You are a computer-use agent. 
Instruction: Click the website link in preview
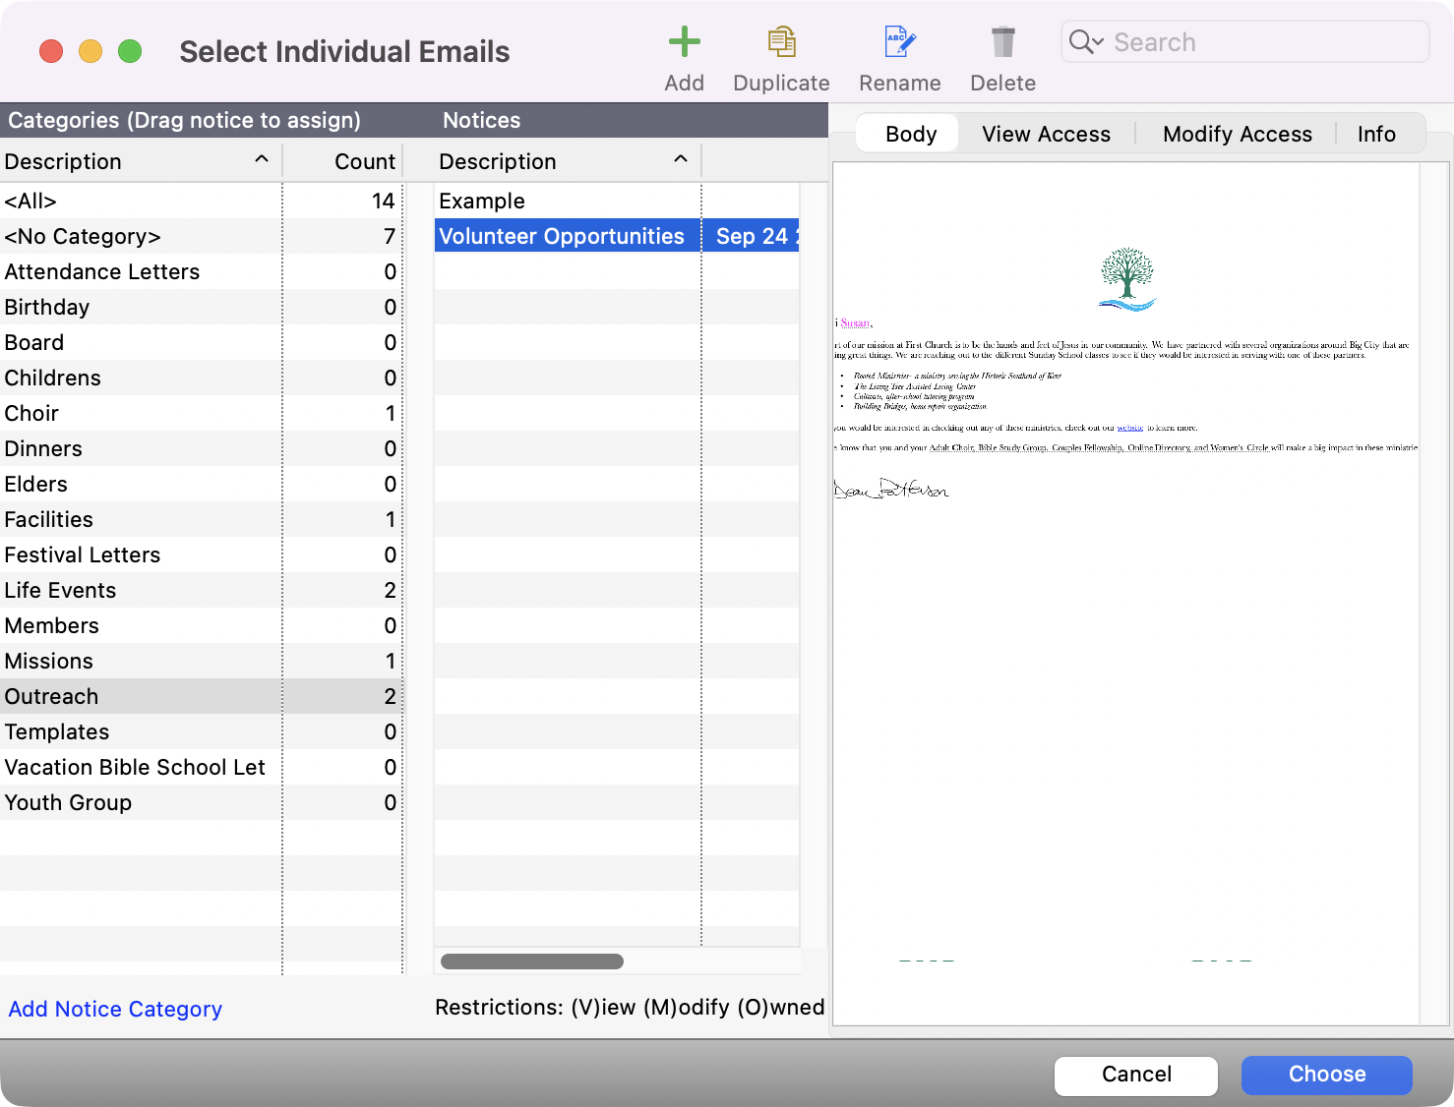[1130, 428]
